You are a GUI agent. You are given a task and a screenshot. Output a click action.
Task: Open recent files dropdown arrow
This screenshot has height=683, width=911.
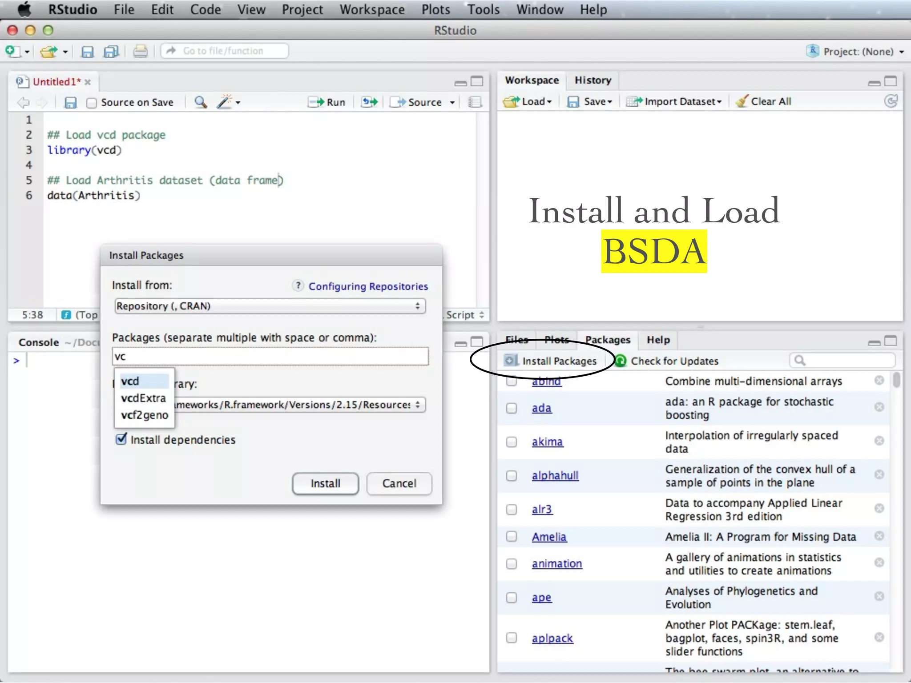click(x=65, y=52)
